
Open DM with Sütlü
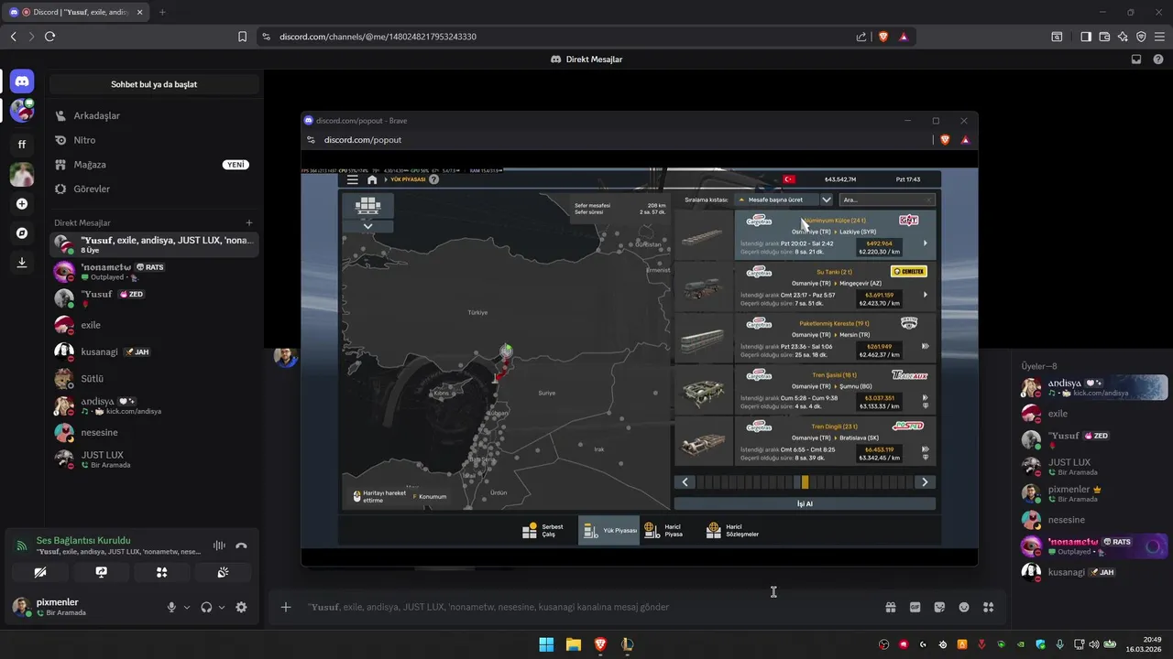pos(154,378)
